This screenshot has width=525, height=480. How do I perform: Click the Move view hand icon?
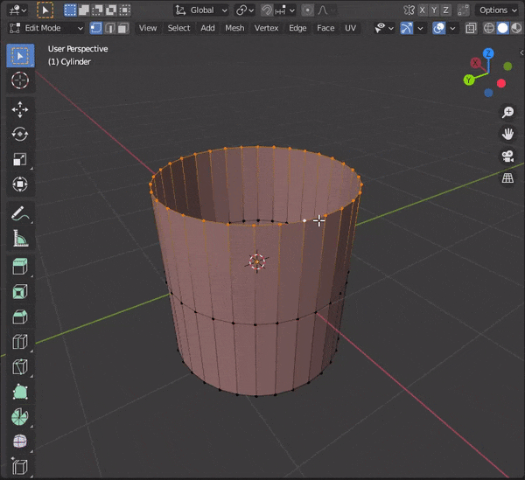pos(507,134)
